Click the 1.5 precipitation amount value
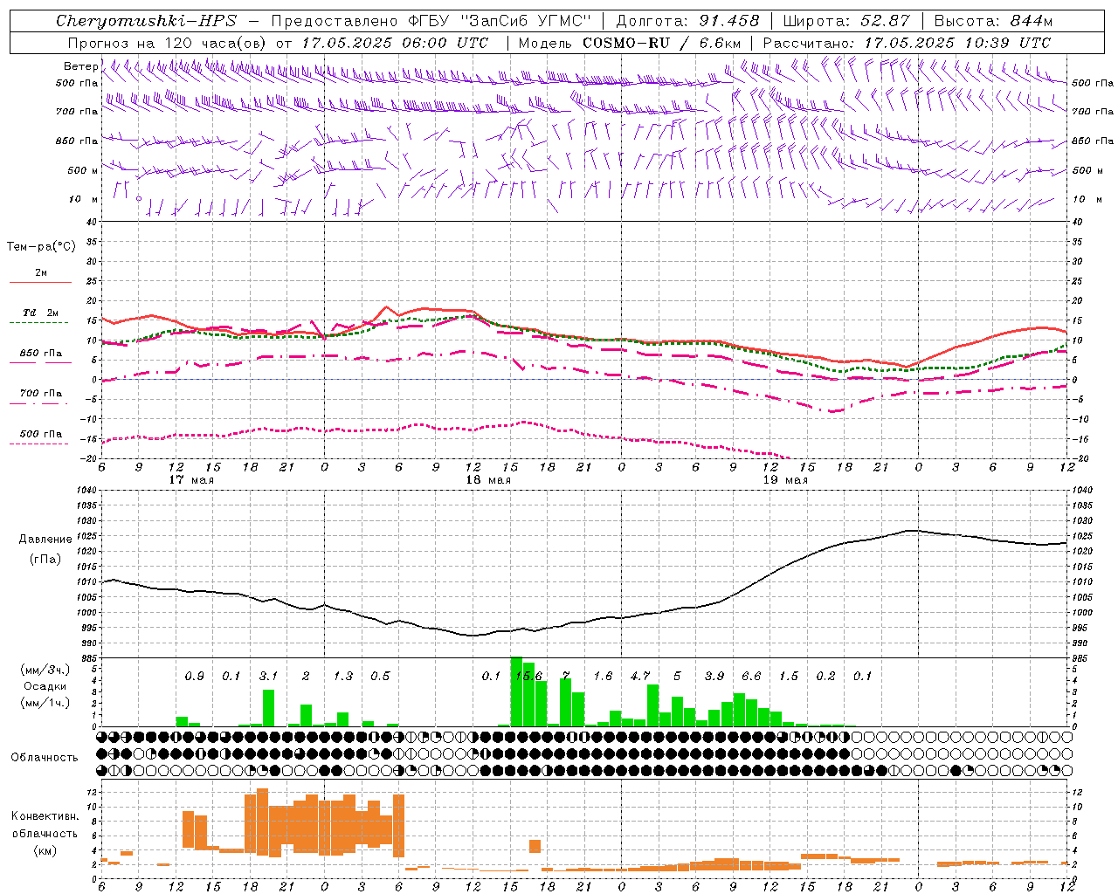1118x894 pixels. click(789, 676)
